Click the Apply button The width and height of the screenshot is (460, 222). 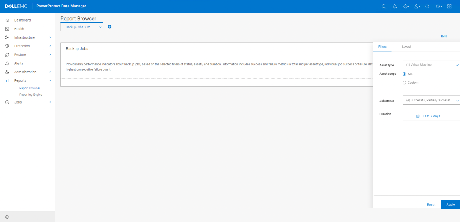click(450, 205)
